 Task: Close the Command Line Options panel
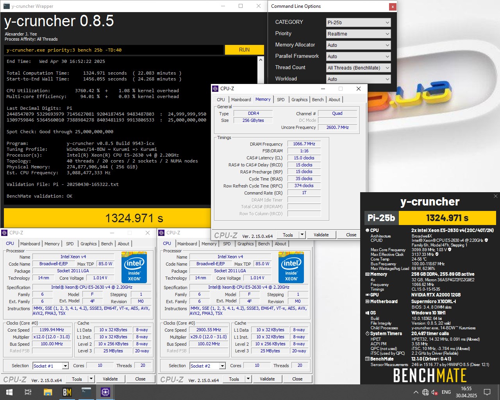[392, 7]
